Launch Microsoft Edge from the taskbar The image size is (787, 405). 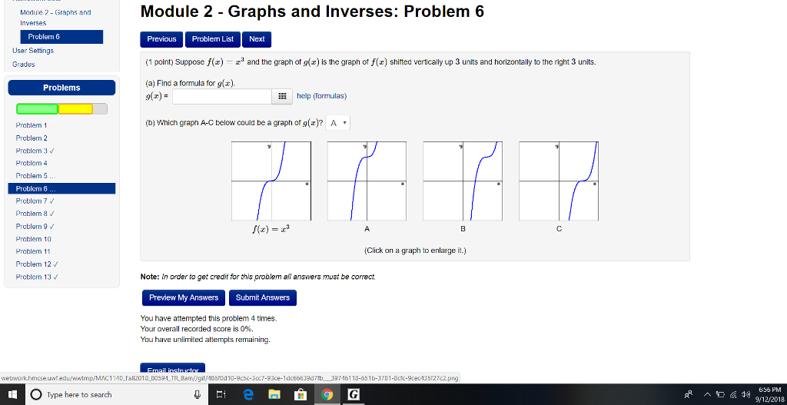tap(248, 394)
